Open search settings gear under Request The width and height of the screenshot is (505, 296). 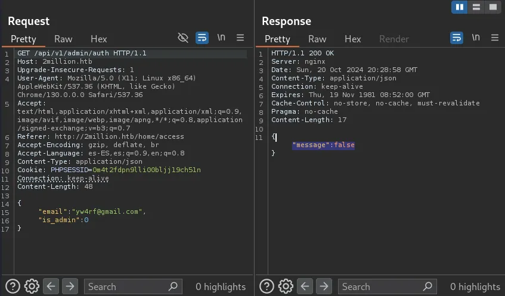[x=32, y=286]
